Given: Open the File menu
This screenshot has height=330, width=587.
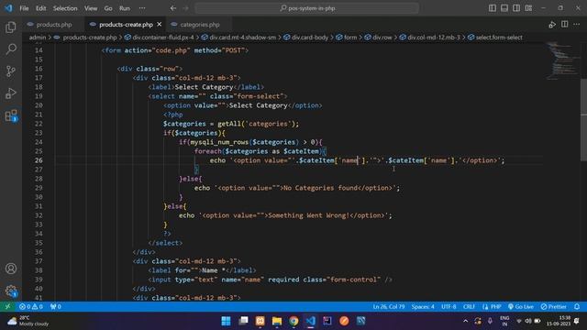Looking at the screenshot, I should click(x=24, y=8).
